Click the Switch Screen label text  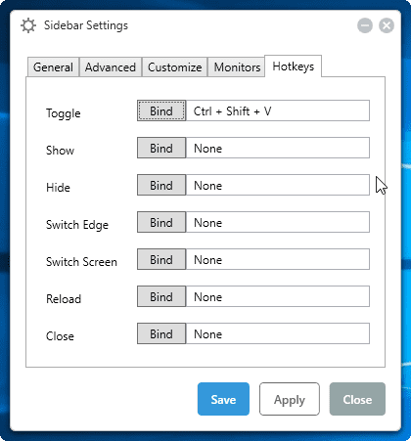pos(81,262)
